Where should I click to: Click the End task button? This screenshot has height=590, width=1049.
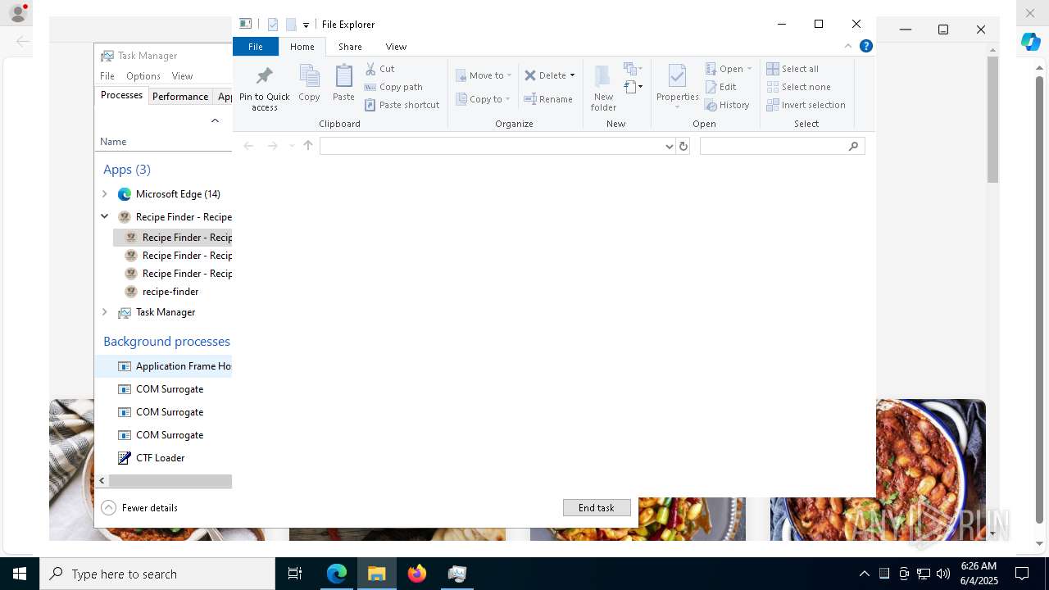pos(597,508)
